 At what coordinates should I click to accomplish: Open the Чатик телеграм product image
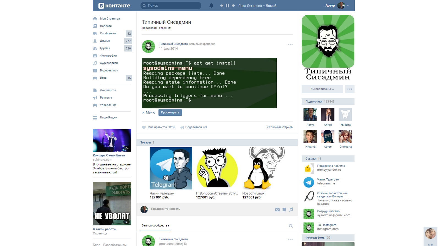point(171,168)
